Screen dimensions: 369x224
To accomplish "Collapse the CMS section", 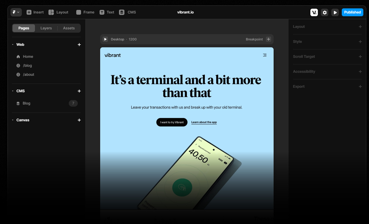I will 13,91.
